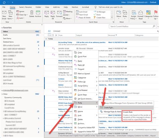Click the Meeting reply button
Image resolution: width=159 pixels, height=138 pixels.
click(68, 11)
